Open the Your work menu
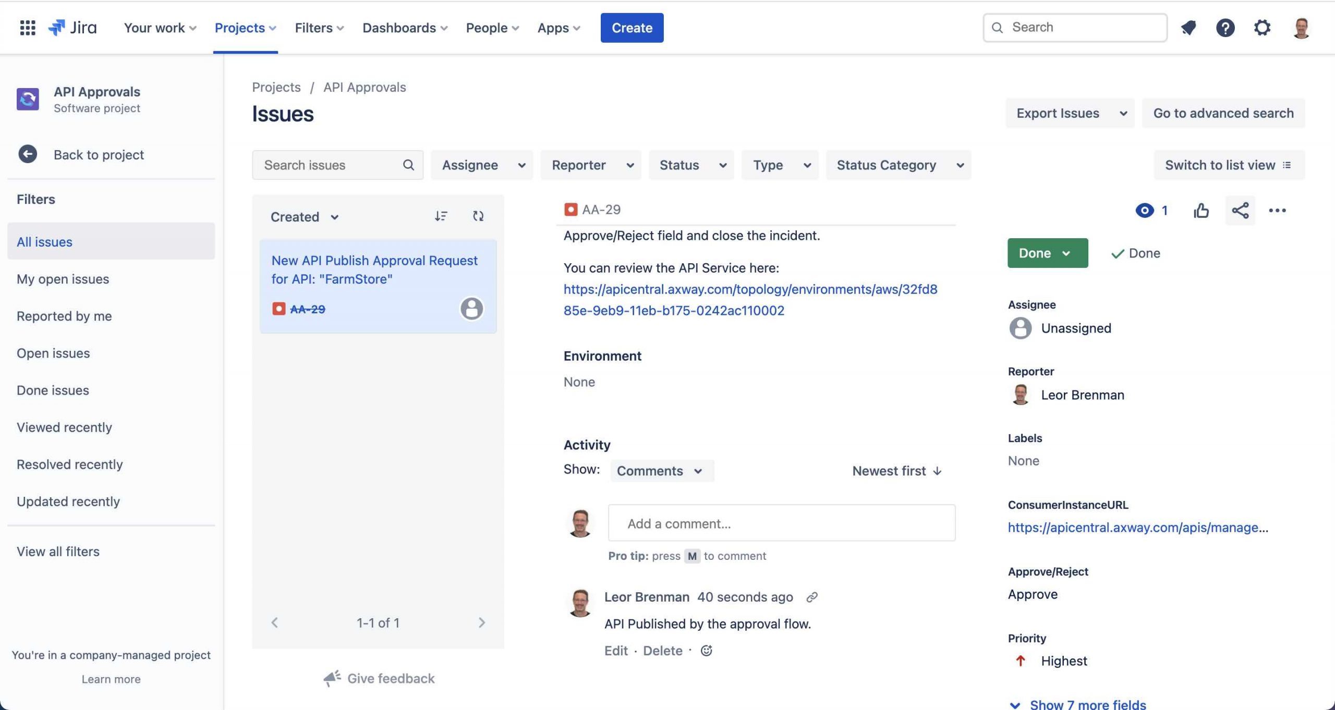Viewport: 1335px width, 710px height. 160,28
